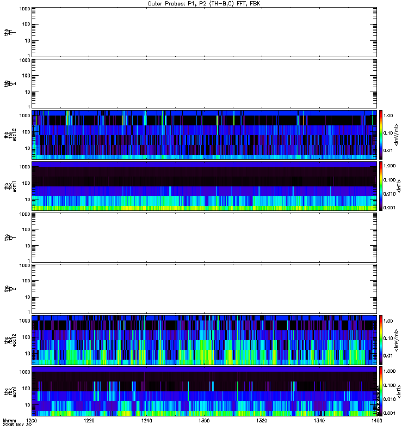Click the 'thb fff 1' y-axis label
This screenshot has height=436, width=408.
click(10, 32)
